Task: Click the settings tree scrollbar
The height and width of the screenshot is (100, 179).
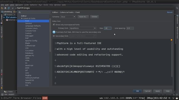Action: pyautogui.click(x=50, y=35)
